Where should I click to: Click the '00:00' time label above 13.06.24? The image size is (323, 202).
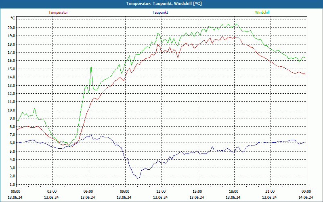15,191
